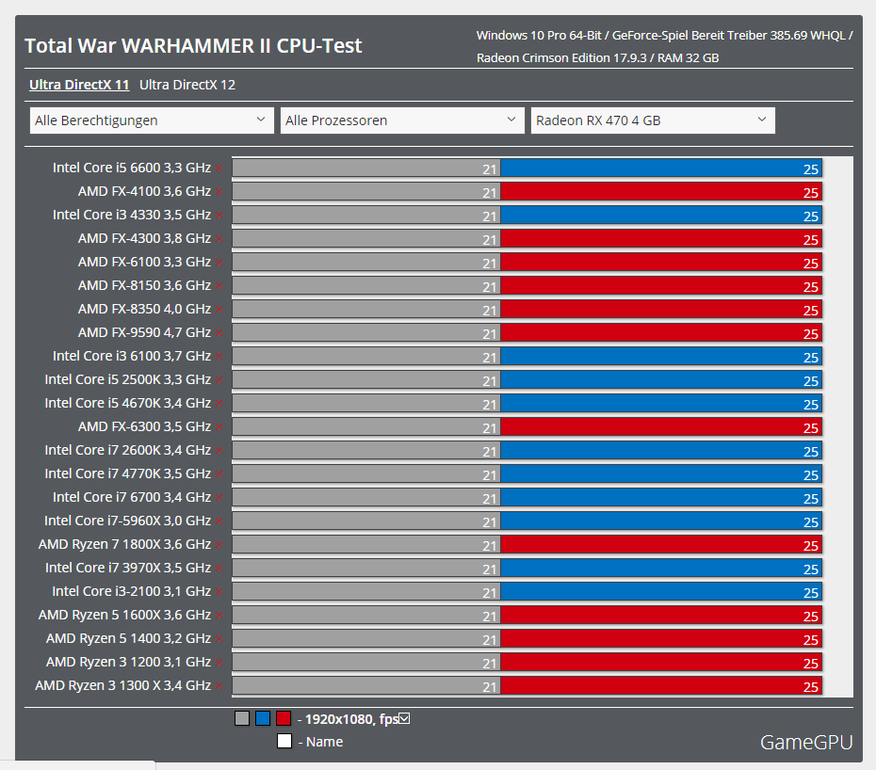
Task: Click the AMD FX-9590 4,7 GHz label
Action: [x=145, y=332]
